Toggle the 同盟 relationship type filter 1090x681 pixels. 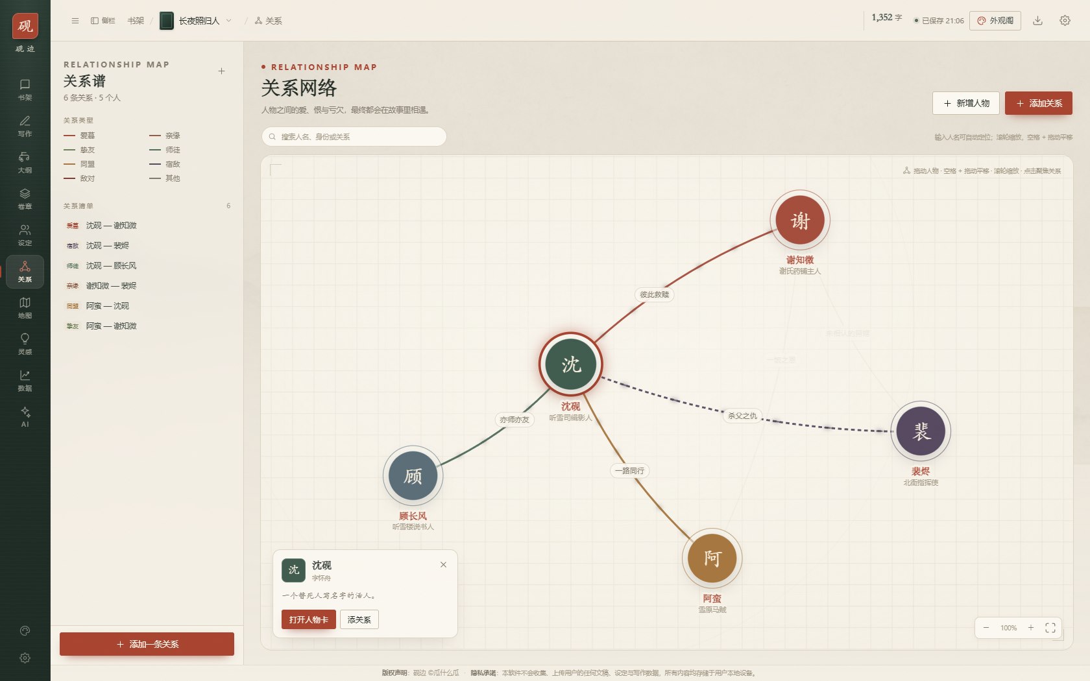point(80,164)
